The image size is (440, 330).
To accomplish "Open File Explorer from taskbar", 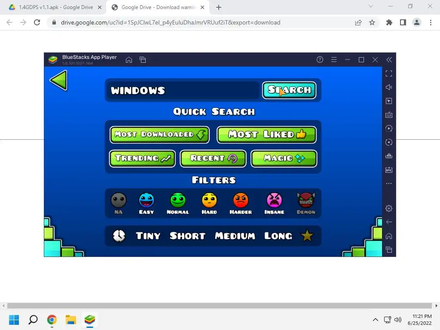I will pos(71,320).
